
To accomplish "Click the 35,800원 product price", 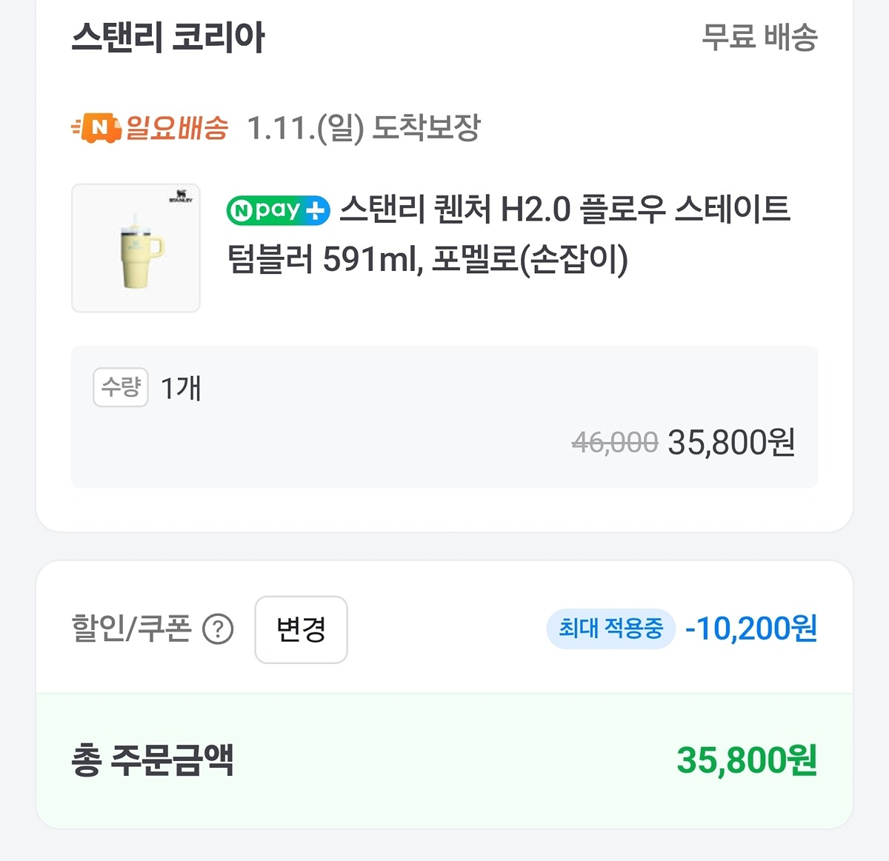I will coord(731,443).
